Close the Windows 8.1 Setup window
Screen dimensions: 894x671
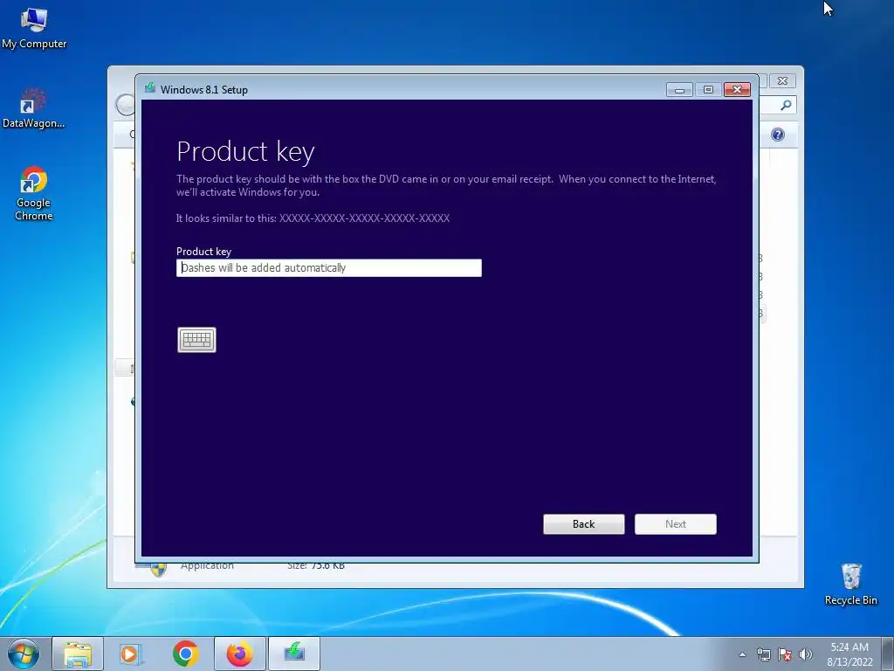click(737, 90)
